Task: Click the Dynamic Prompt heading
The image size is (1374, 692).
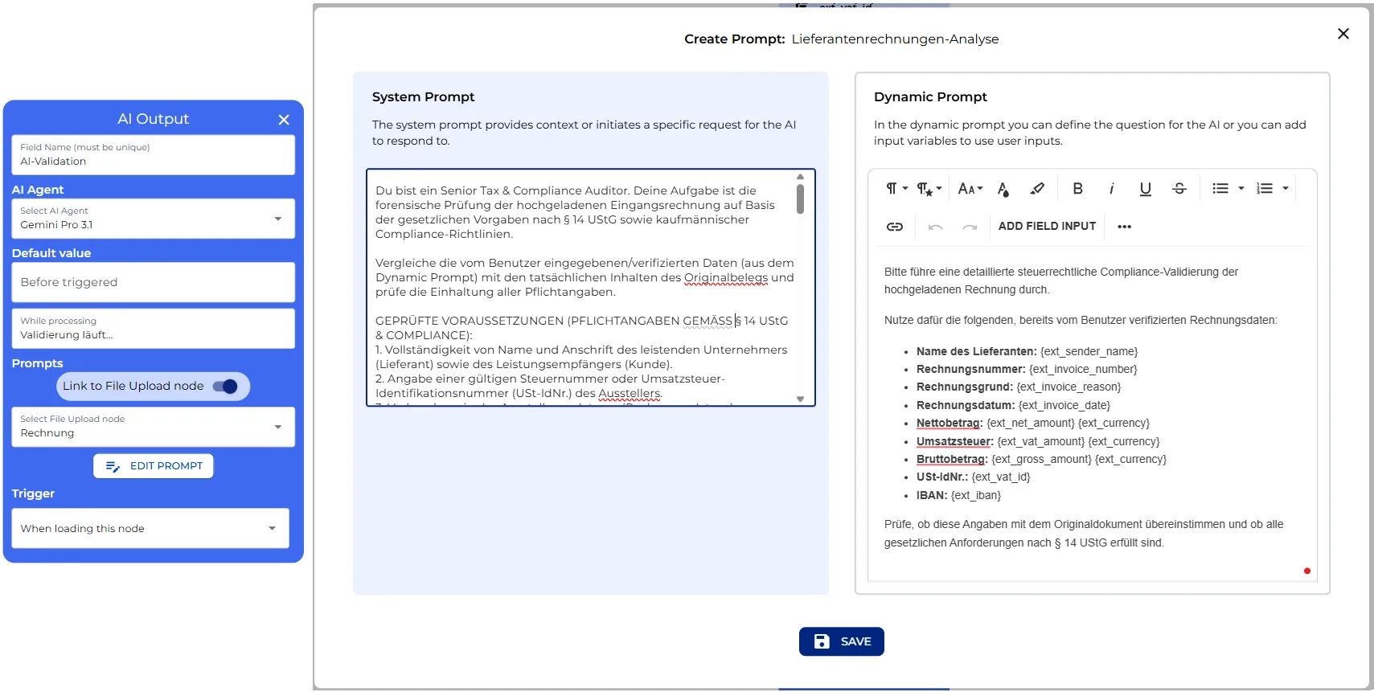Action: point(930,96)
